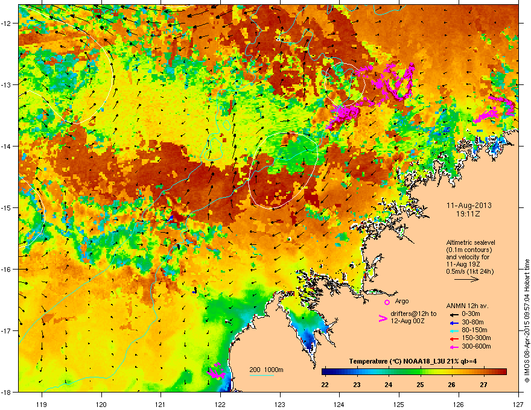The height and width of the screenshot is (410, 531).
Task: Click the time label 19:11Z
Action: 468,214
